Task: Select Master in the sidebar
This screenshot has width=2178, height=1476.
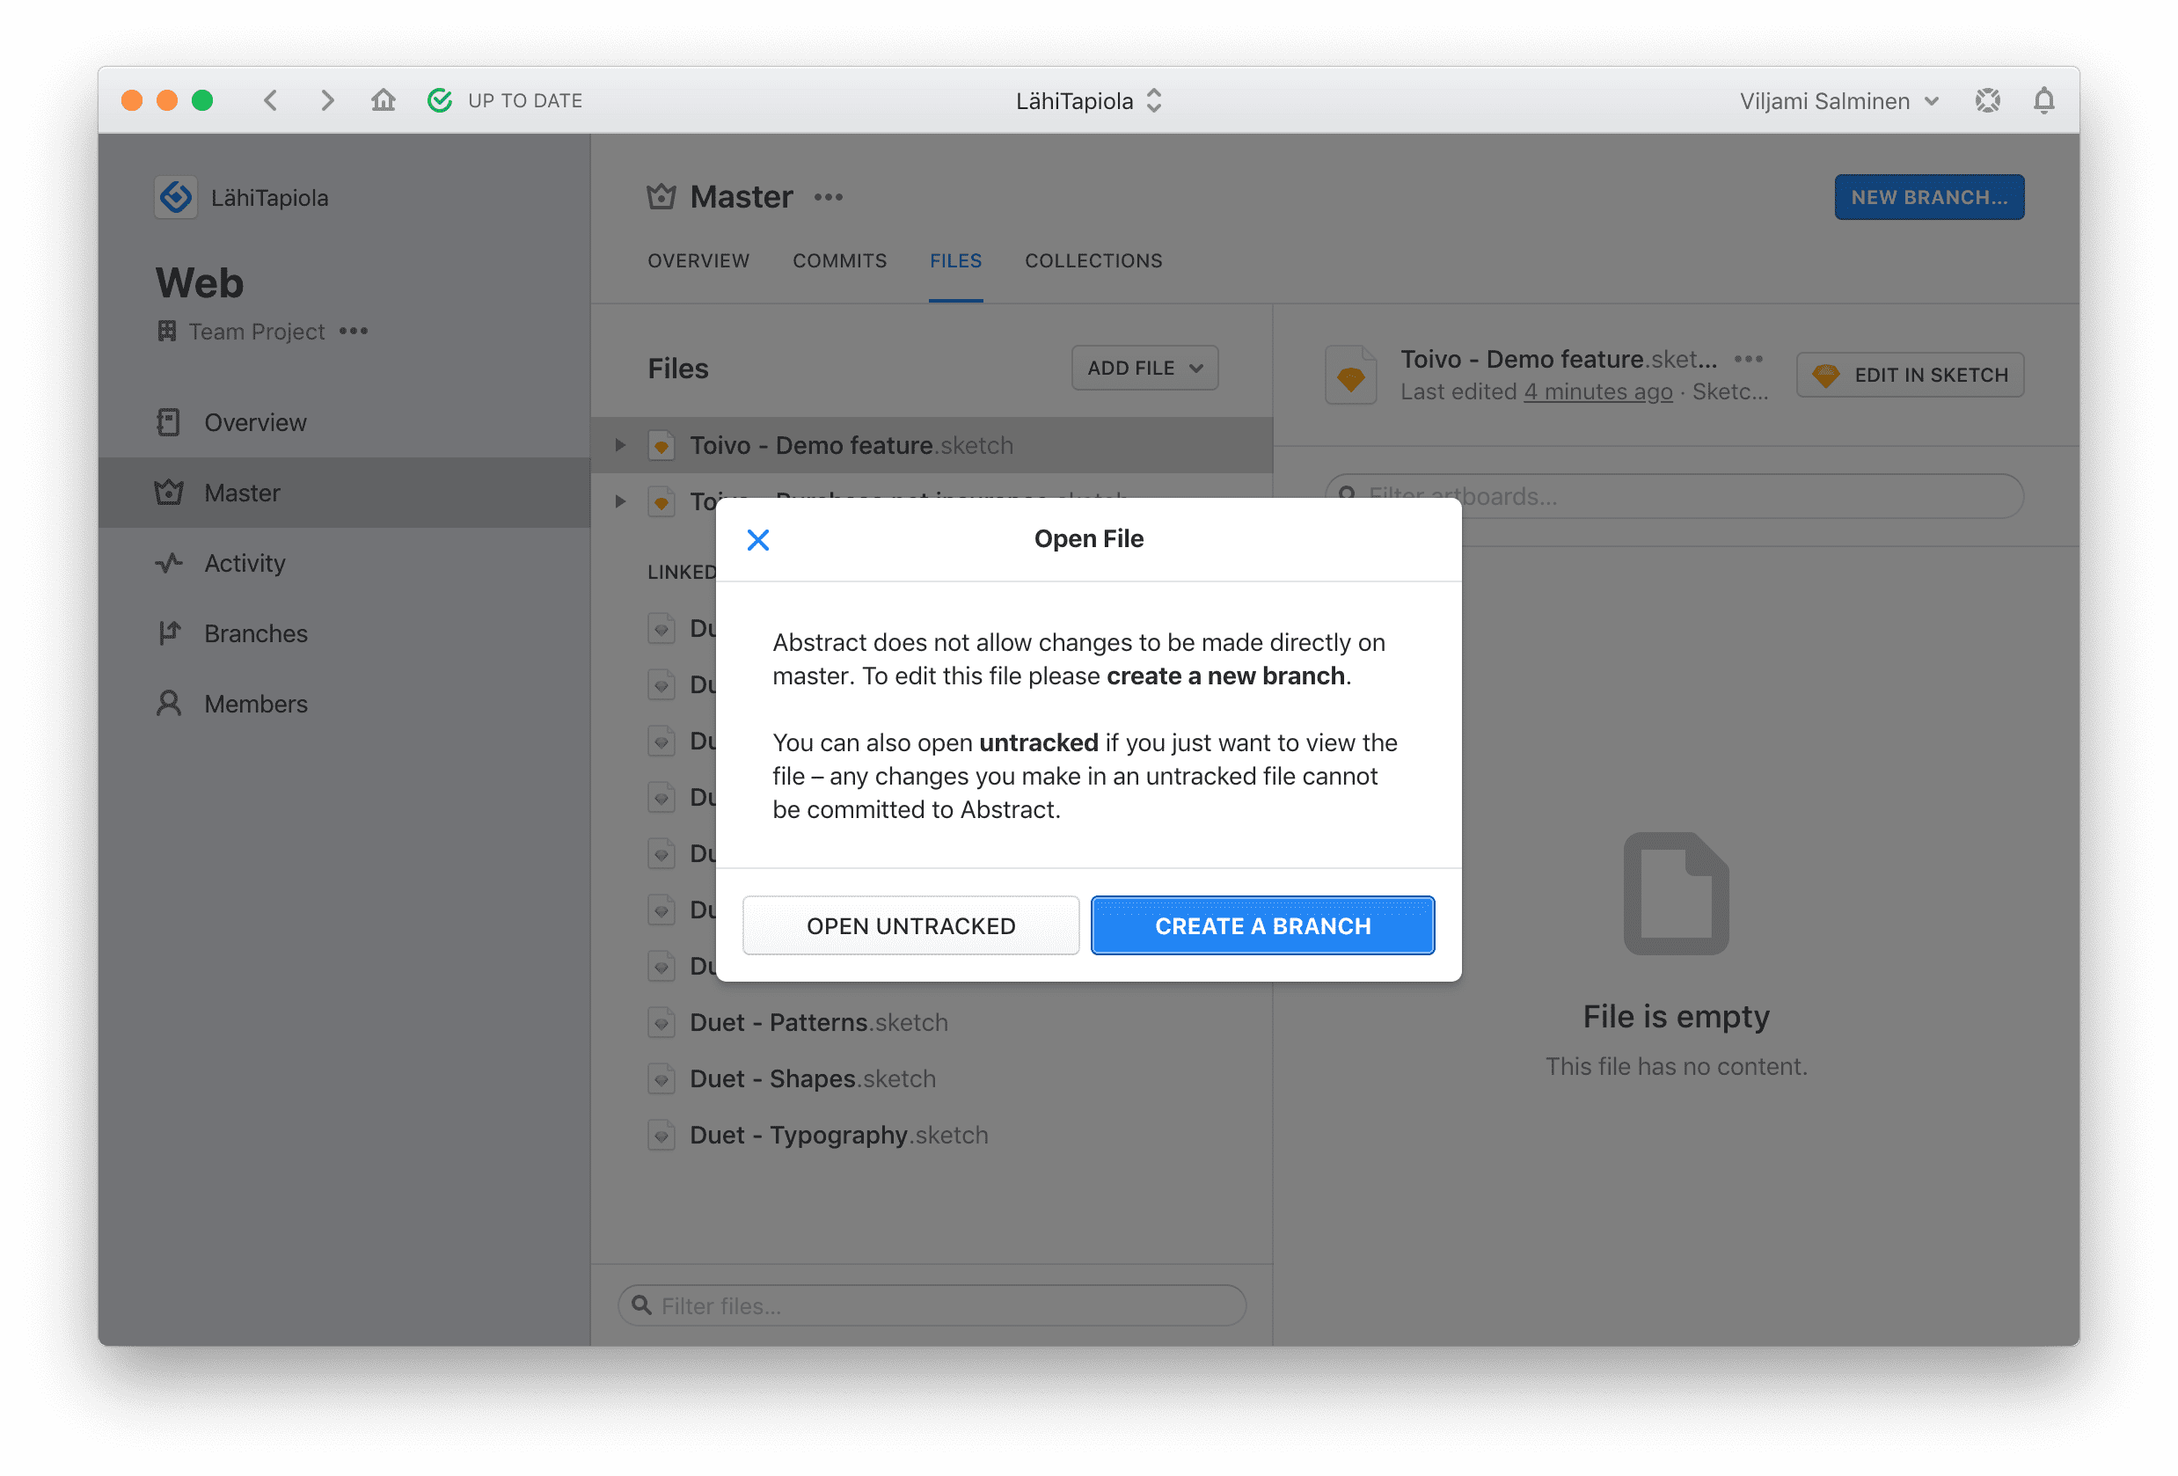Action: (x=344, y=493)
